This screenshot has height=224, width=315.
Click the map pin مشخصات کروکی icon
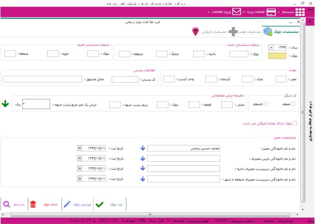pyautogui.click(x=195, y=32)
